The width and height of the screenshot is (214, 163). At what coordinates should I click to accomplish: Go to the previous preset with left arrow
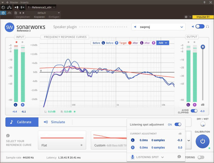(x=20, y=13)
